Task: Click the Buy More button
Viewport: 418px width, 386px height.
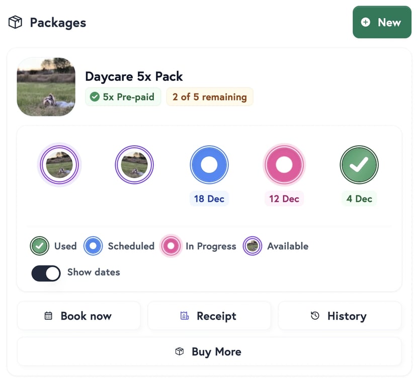Action: point(209,351)
